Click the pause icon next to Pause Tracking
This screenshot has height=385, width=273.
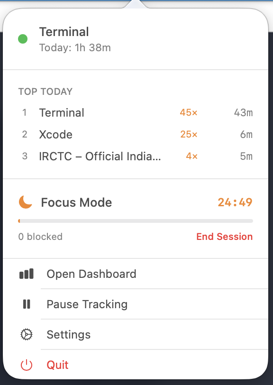pyautogui.click(x=27, y=304)
